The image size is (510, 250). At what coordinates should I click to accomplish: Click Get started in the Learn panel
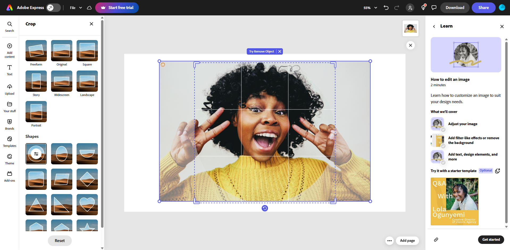(x=491, y=239)
